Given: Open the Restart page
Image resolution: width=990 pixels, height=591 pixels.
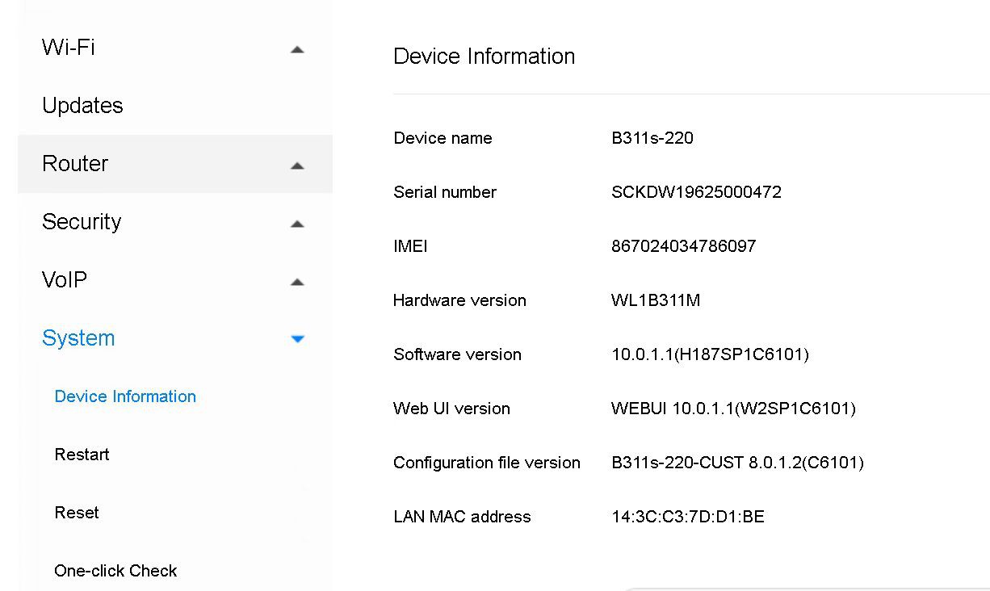Looking at the screenshot, I should tap(82, 454).
